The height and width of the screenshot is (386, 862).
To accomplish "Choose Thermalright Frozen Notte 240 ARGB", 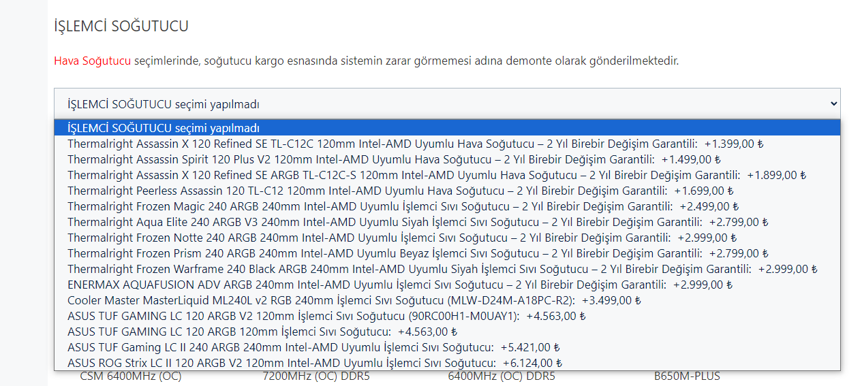I will coord(402,238).
